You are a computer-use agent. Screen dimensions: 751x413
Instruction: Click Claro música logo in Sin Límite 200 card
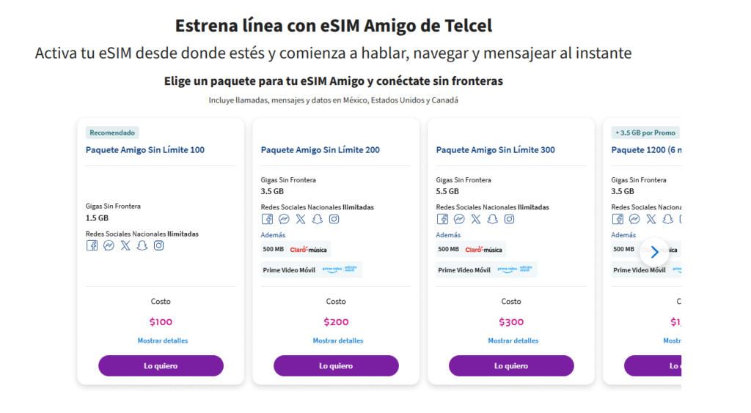(x=309, y=250)
